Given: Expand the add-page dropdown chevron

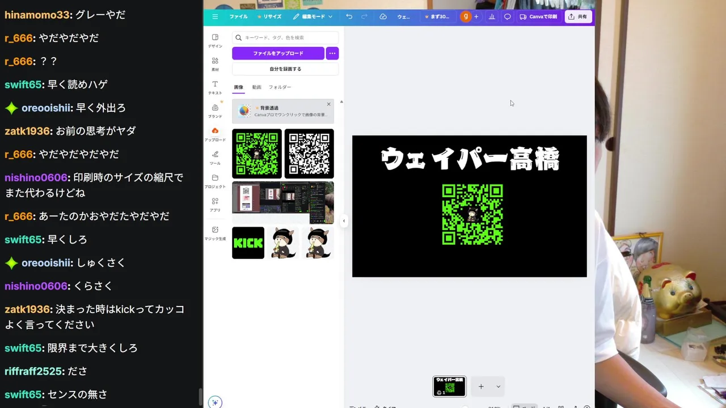Looking at the screenshot, I should coord(498,386).
